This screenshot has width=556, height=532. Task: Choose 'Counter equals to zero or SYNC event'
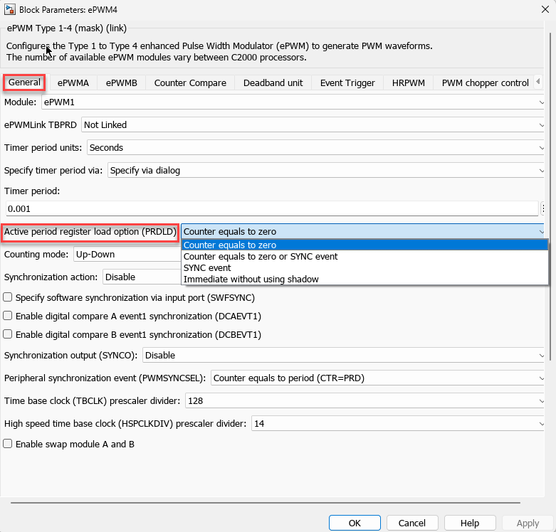(364, 257)
